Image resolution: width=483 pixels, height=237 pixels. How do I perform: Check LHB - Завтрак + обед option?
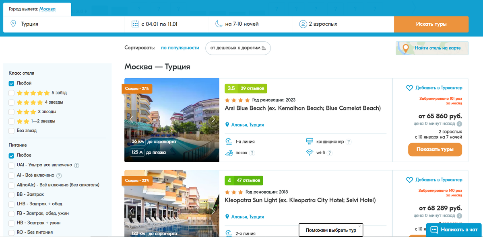coord(11,204)
